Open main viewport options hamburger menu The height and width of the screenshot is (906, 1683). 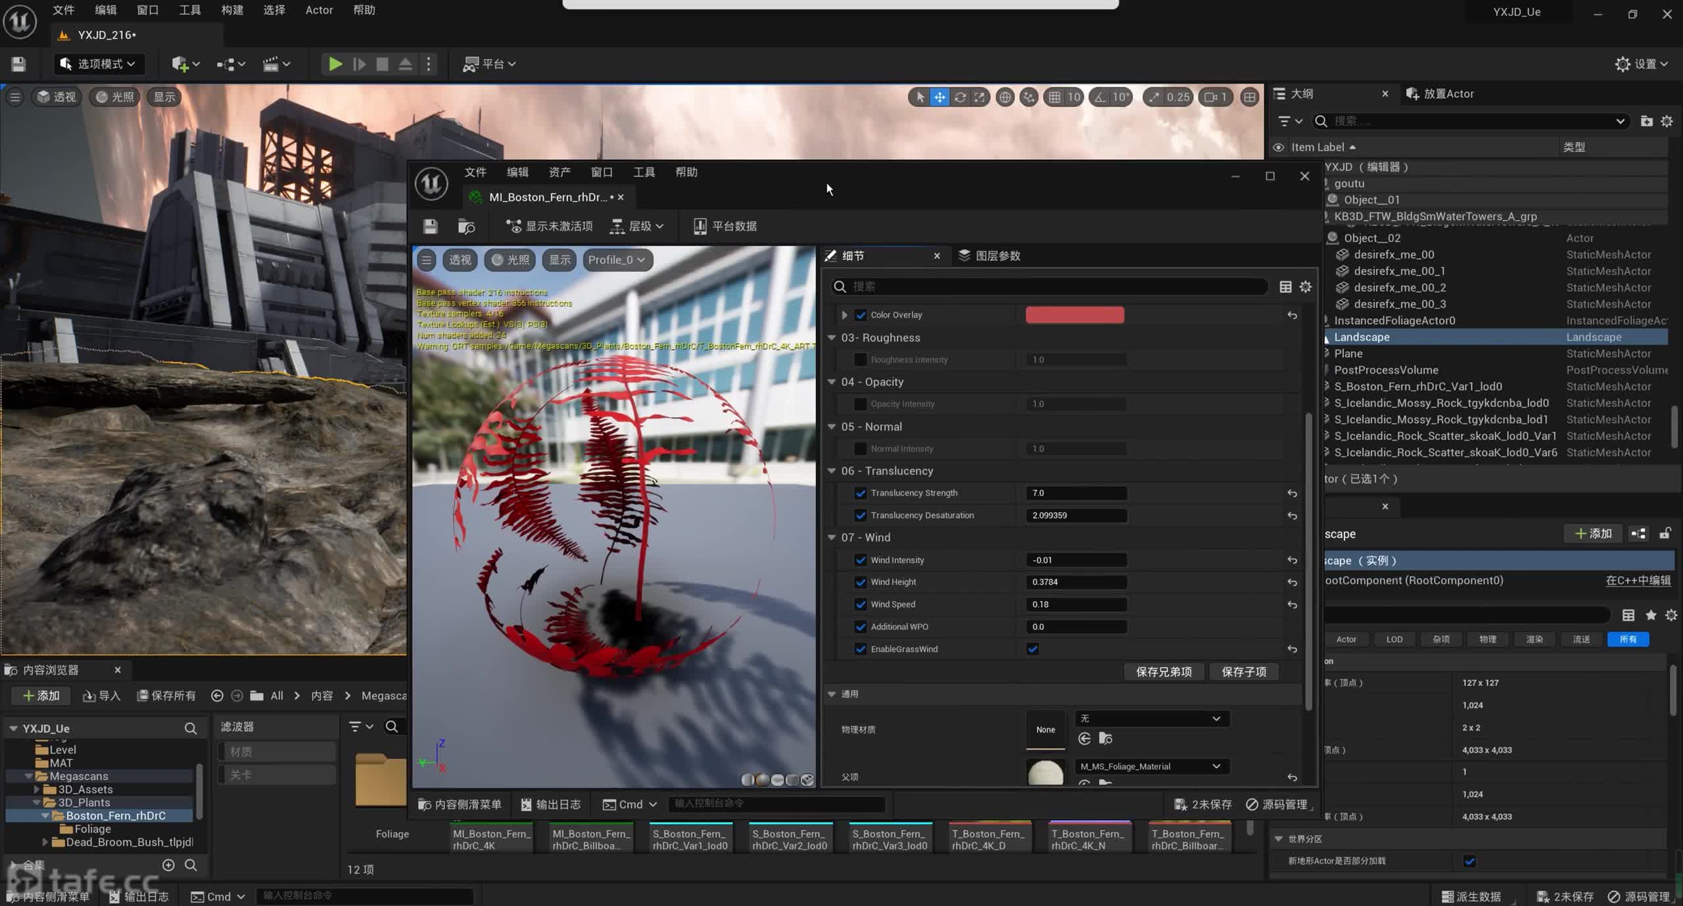pyautogui.click(x=14, y=97)
